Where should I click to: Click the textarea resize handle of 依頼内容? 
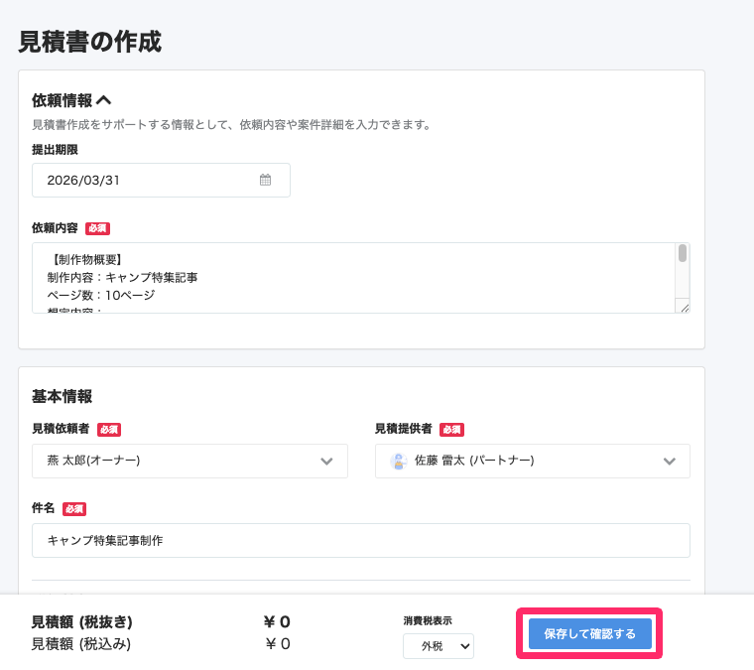click(x=685, y=308)
